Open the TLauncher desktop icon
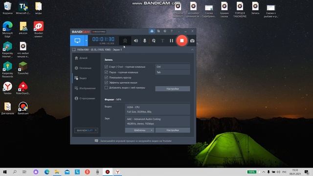 point(23,68)
